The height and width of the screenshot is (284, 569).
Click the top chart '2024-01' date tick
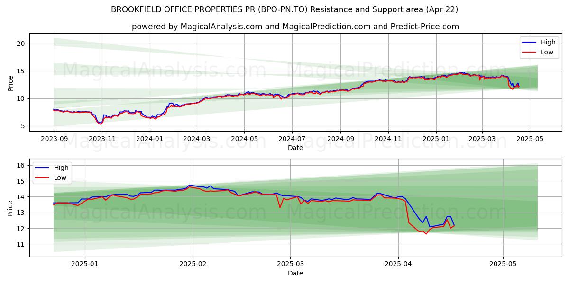[150, 139]
